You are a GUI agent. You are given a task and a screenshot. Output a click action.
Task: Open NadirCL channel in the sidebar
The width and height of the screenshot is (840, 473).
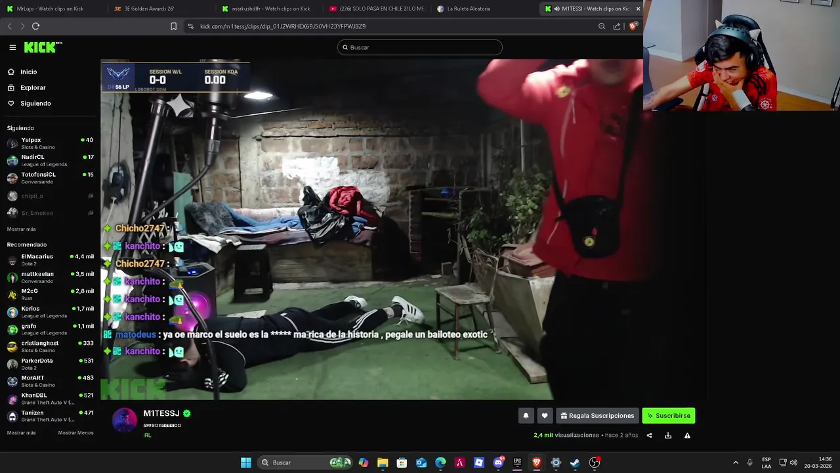[50, 160]
